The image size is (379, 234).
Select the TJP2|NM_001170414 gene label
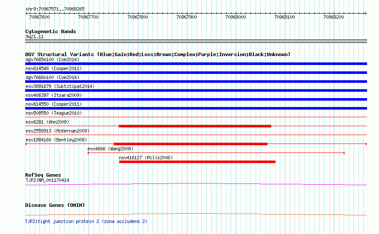(x=47, y=180)
